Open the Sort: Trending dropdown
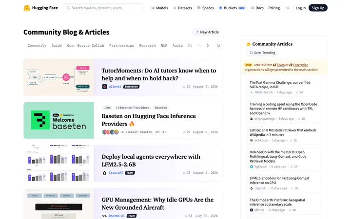Viewport: 351px width, 219px height. point(262,53)
